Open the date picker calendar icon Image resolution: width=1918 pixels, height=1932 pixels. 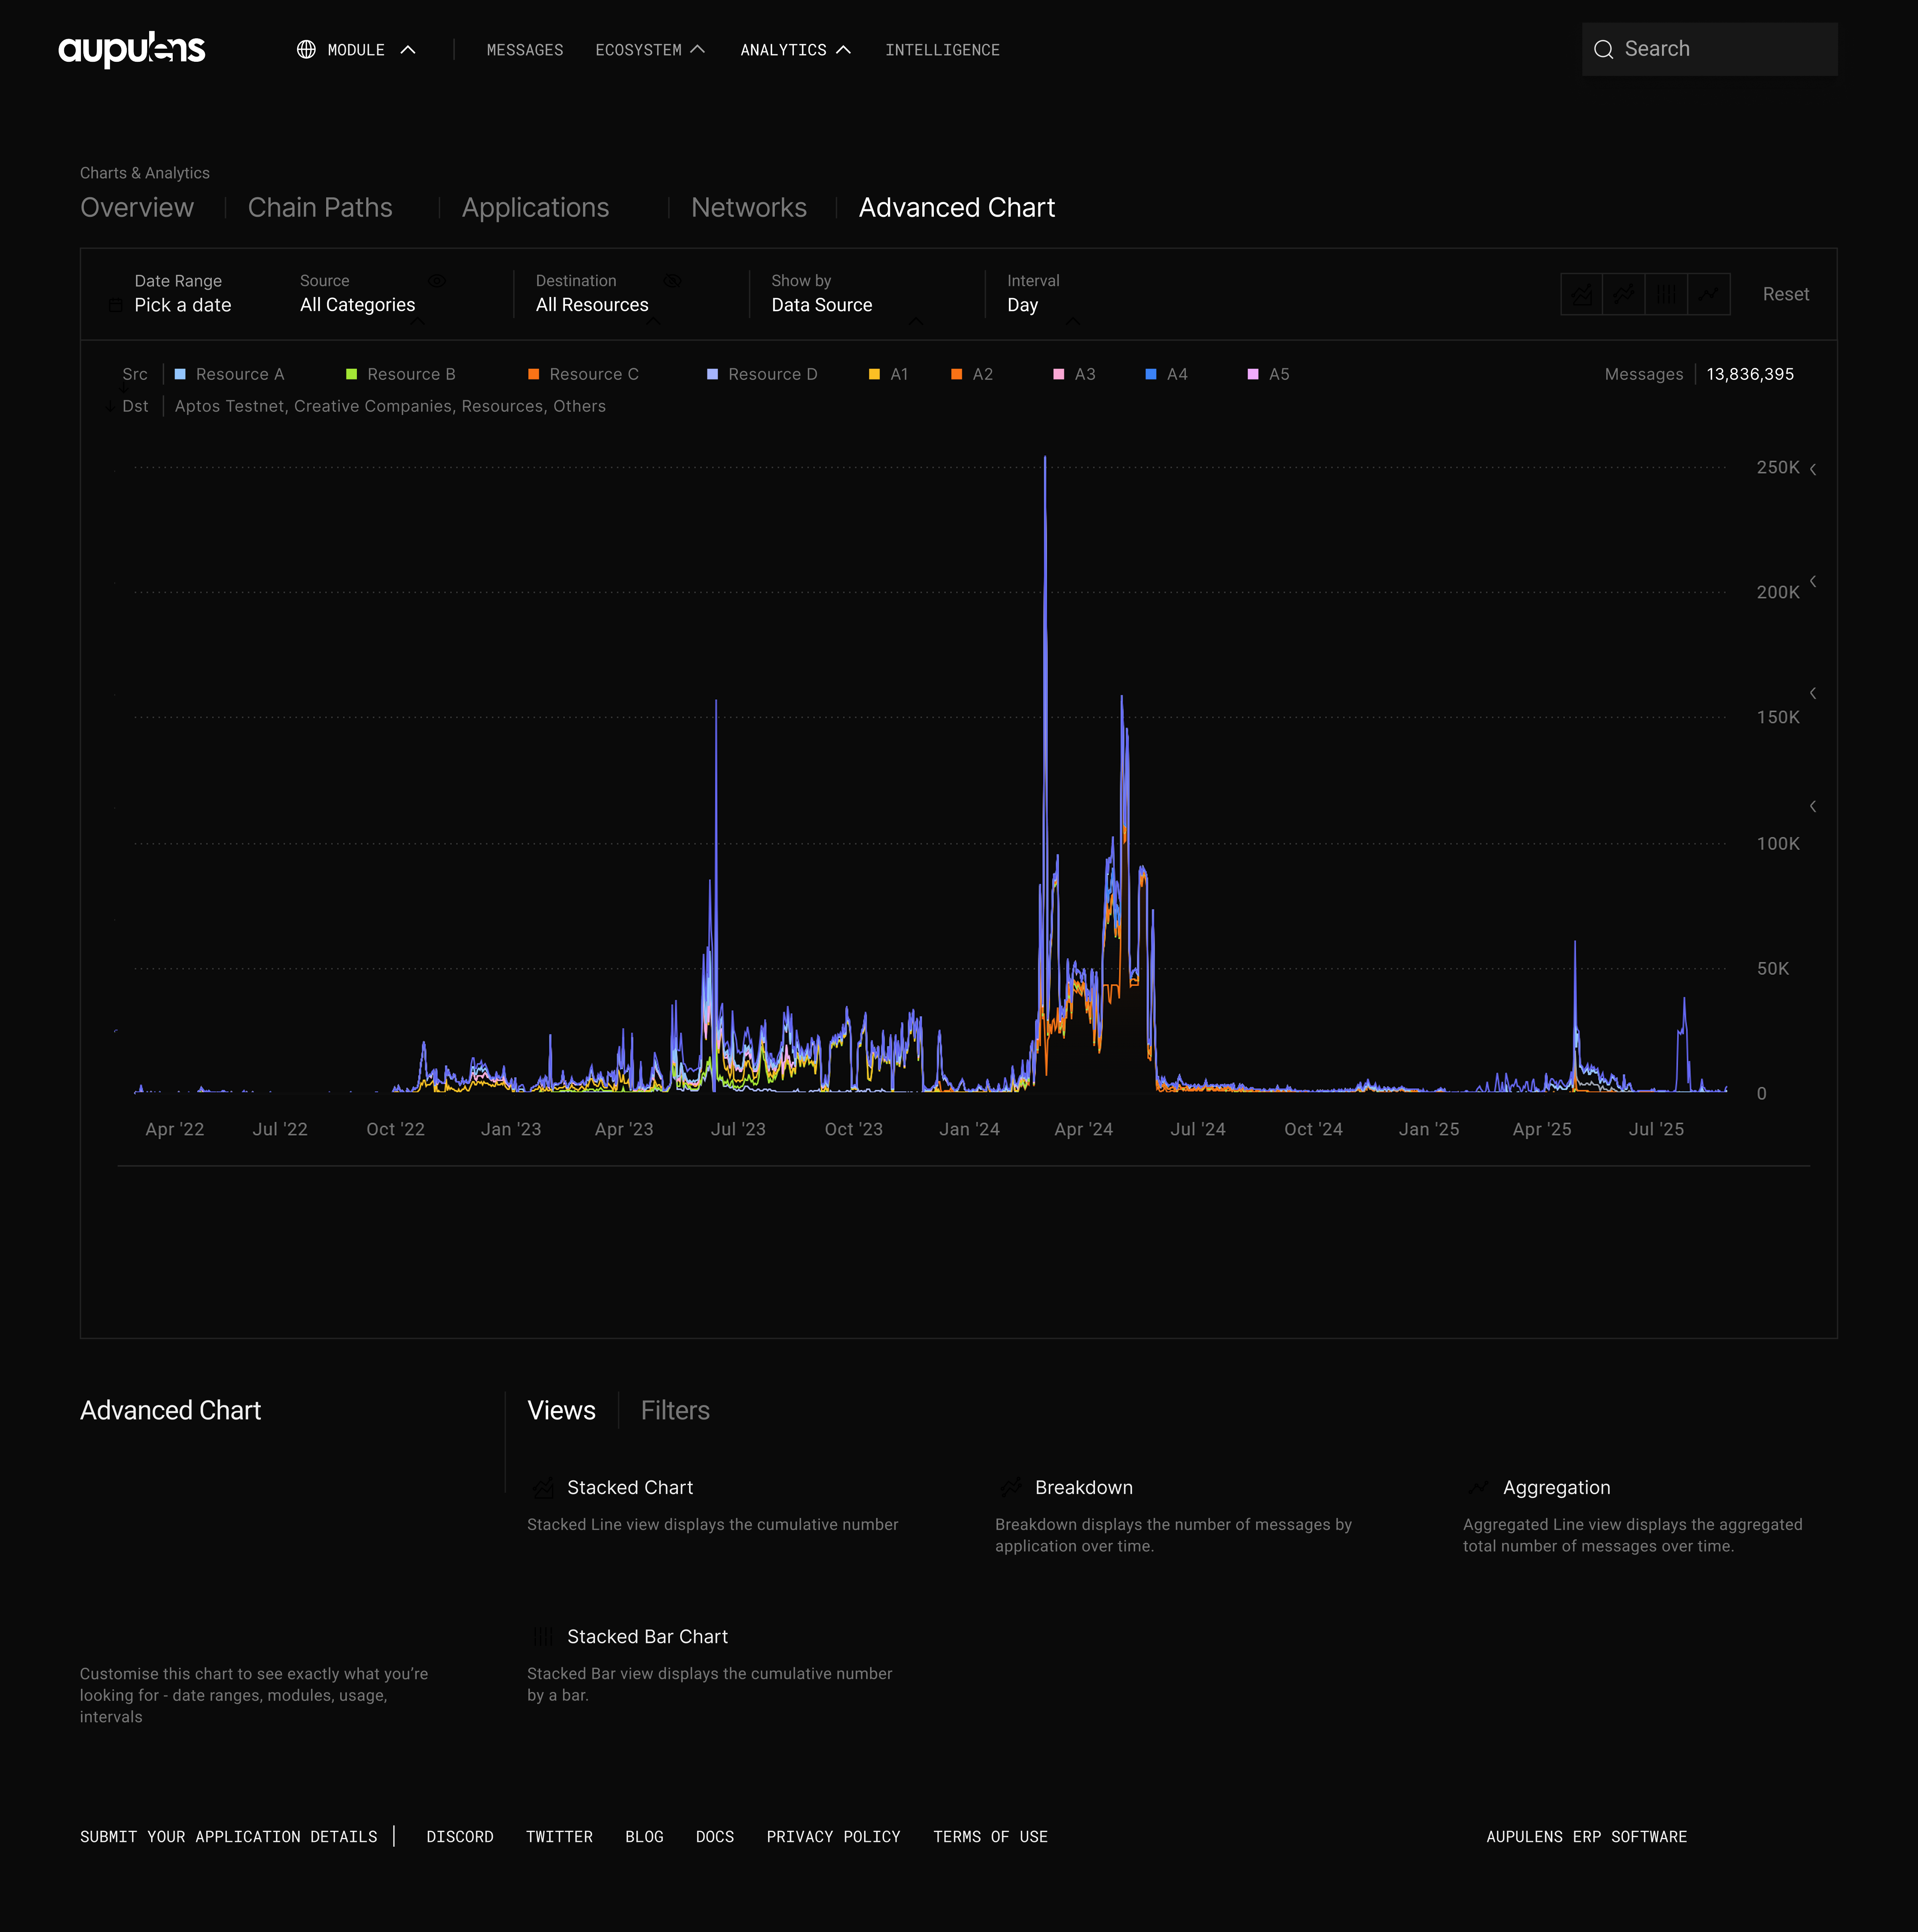click(116, 305)
